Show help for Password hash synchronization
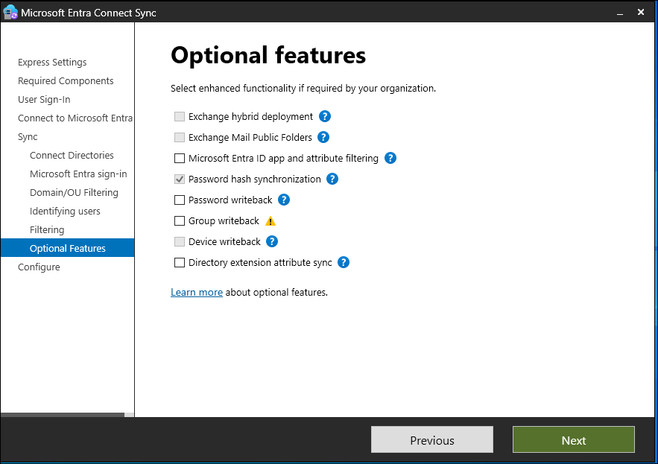Viewport: 658px width, 464px height. click(332, 179)
